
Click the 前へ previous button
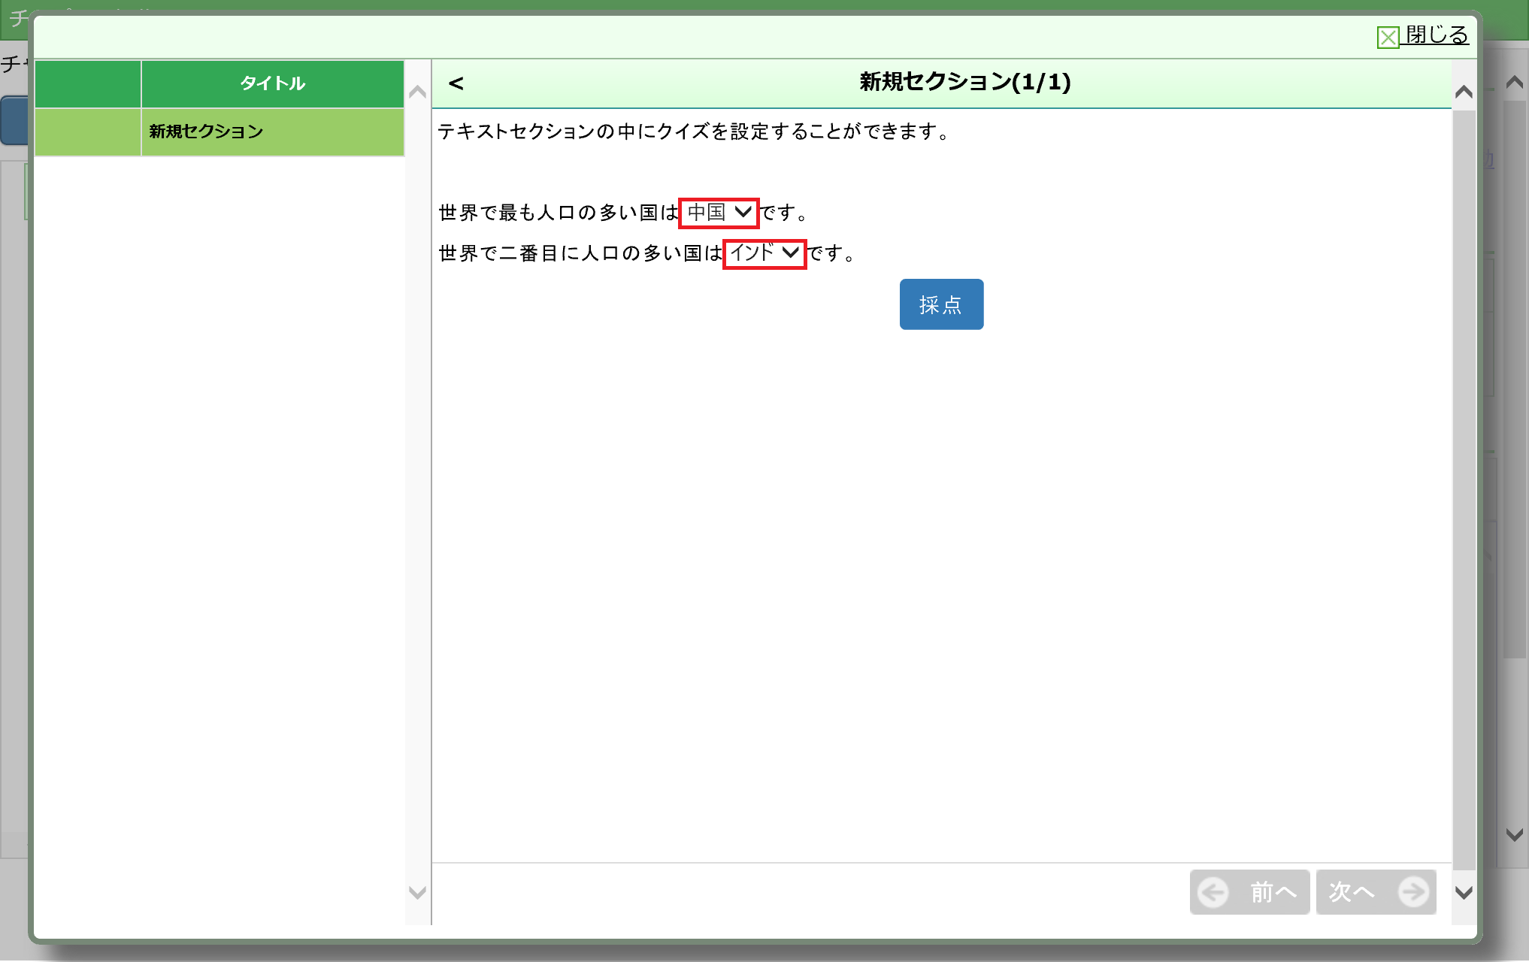(x=1249, y=892)
